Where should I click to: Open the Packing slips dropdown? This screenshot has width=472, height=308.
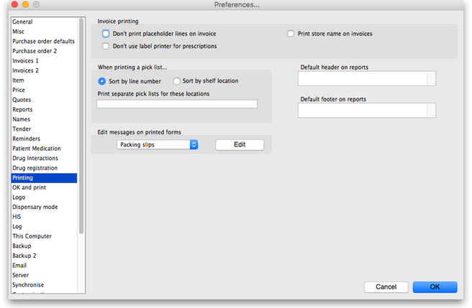[x=157, y=144]
